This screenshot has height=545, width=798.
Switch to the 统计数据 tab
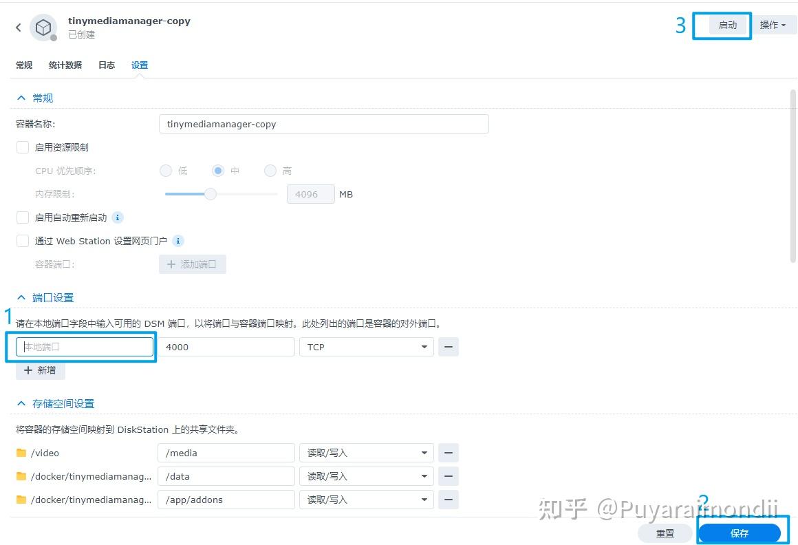[65, 65]
